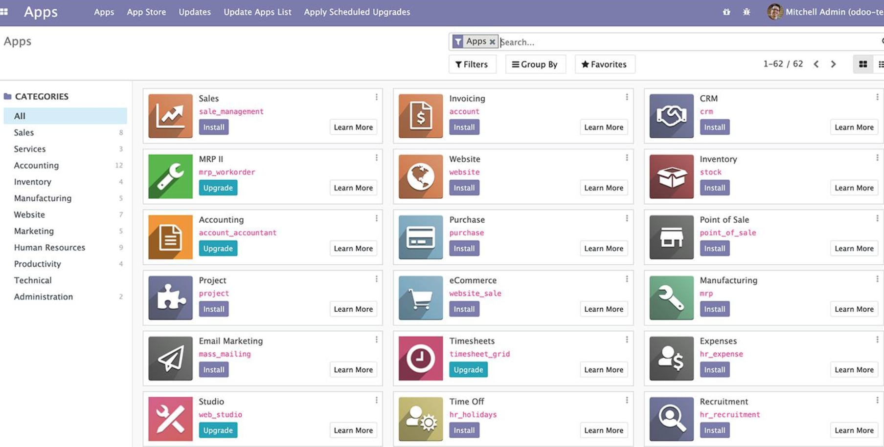Select Update Apps List menu item
Viewport: 884px width, 447px height.
tap(257, 12)
